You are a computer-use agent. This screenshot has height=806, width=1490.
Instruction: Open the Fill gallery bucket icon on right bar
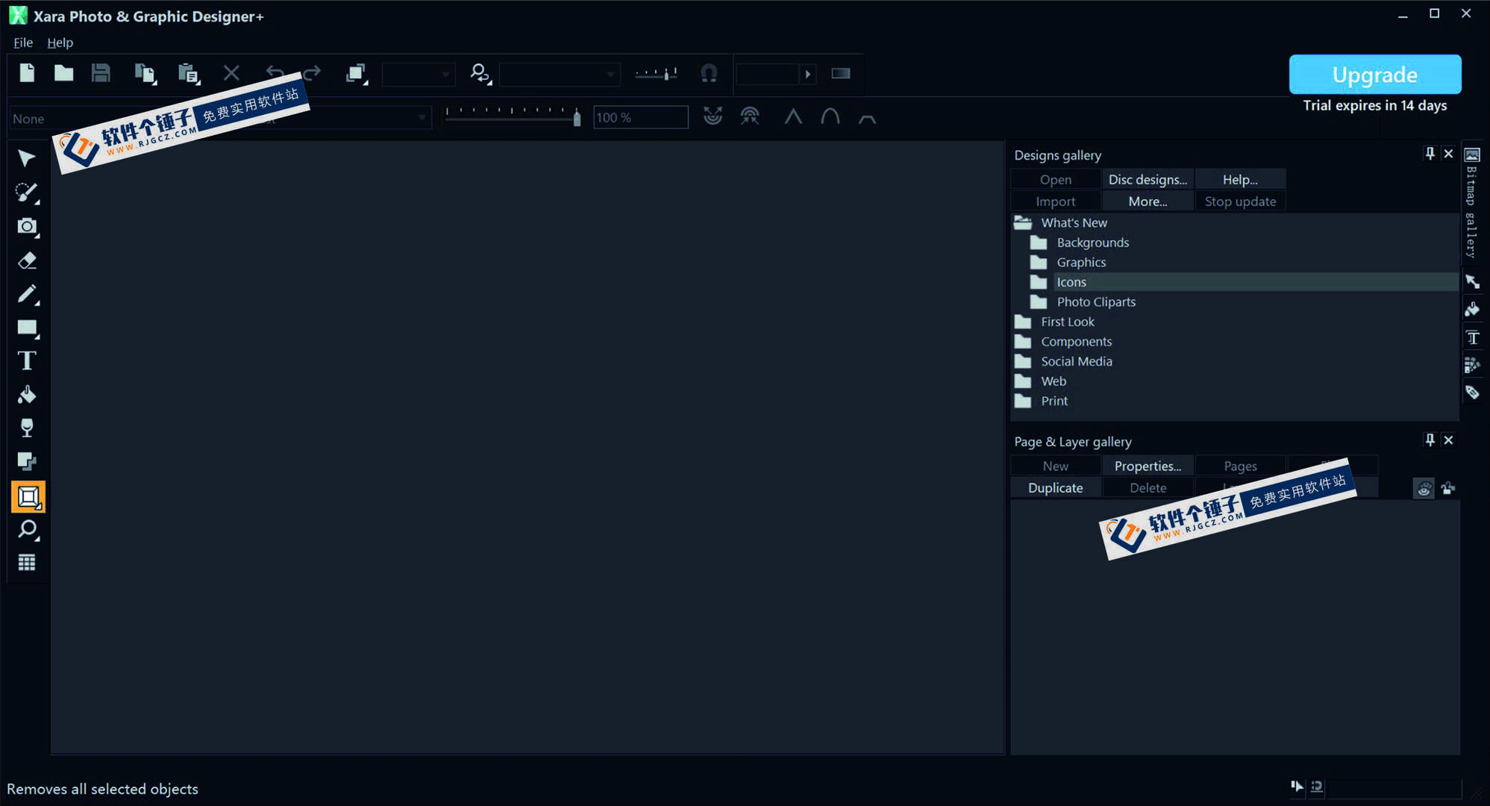(x=1471, y=309)
